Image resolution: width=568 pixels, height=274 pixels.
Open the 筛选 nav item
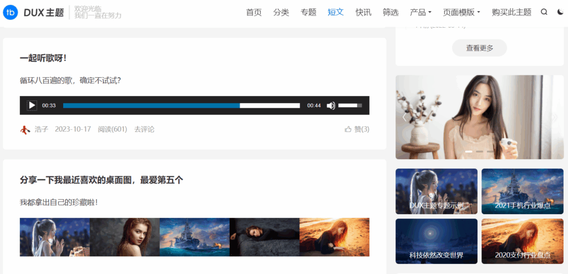click(390, 12)
